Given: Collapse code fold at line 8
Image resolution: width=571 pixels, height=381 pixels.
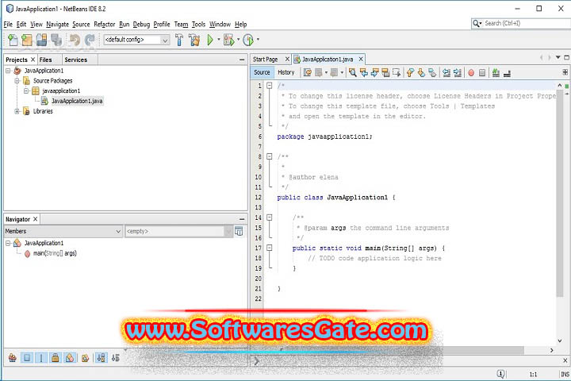Looking at the screenshot, I should tap(269, 156).
